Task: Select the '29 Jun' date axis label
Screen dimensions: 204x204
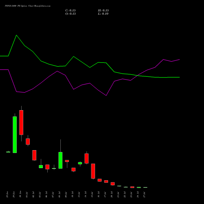Action: pyautogui.click(x=14, y=194)
